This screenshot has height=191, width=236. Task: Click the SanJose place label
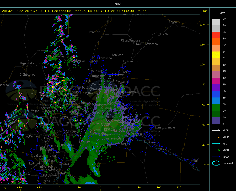coord(117,55)
